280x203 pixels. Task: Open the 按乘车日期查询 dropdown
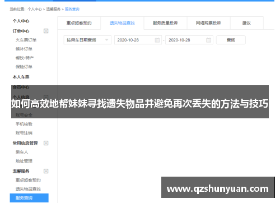coord(87,40)
